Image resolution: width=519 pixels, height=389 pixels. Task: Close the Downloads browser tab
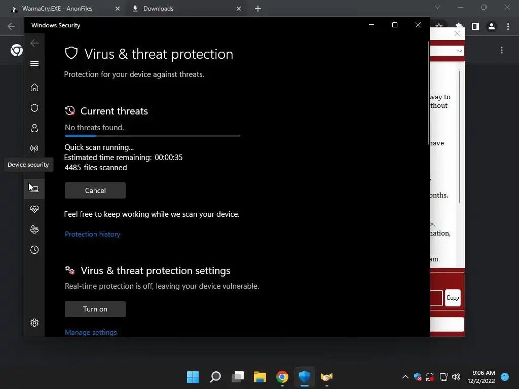point(239,9)
